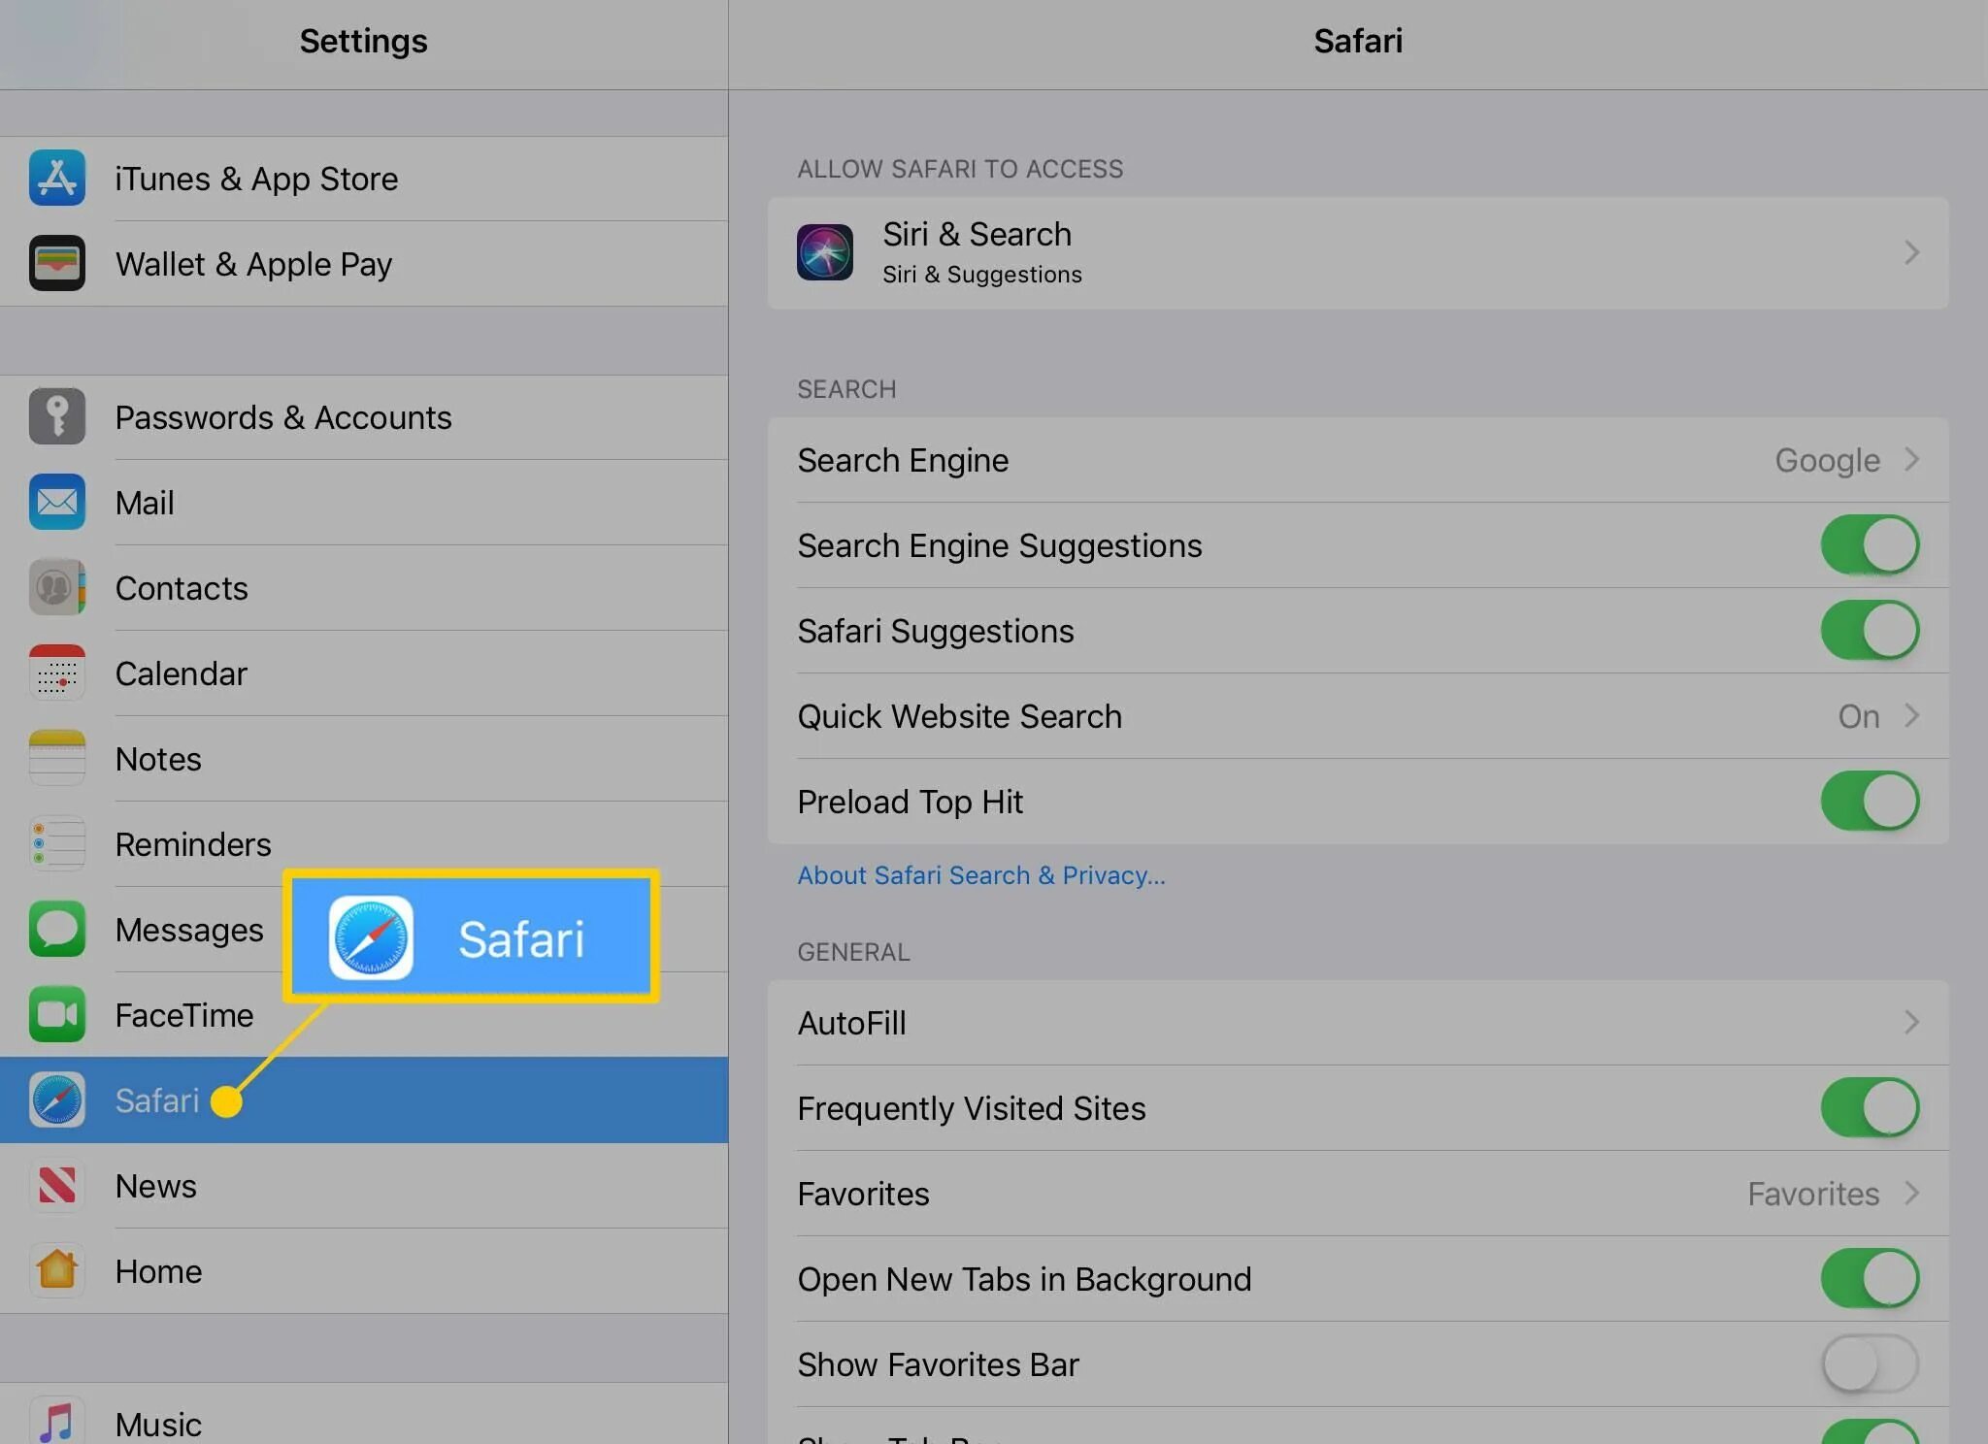Click the Siri icon in Safari access
This screenshot has width=1988, height=1444.
pyautogui.click(x=825, y=252)
